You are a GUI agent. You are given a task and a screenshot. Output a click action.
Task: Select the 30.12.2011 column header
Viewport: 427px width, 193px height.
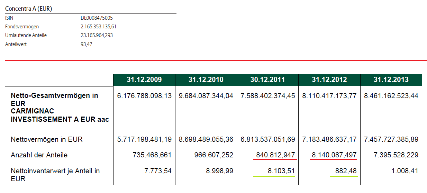pos(267,80)
